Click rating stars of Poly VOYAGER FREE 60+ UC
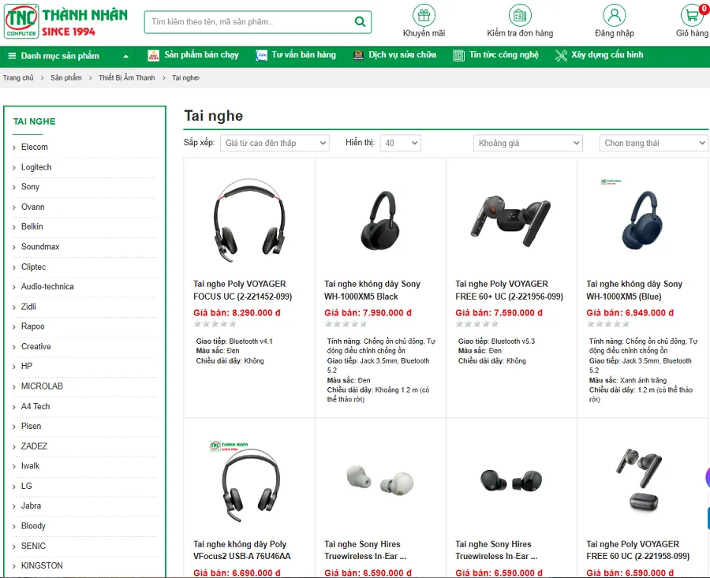This screenshot has height=578, width=710. tap(477, 323)
